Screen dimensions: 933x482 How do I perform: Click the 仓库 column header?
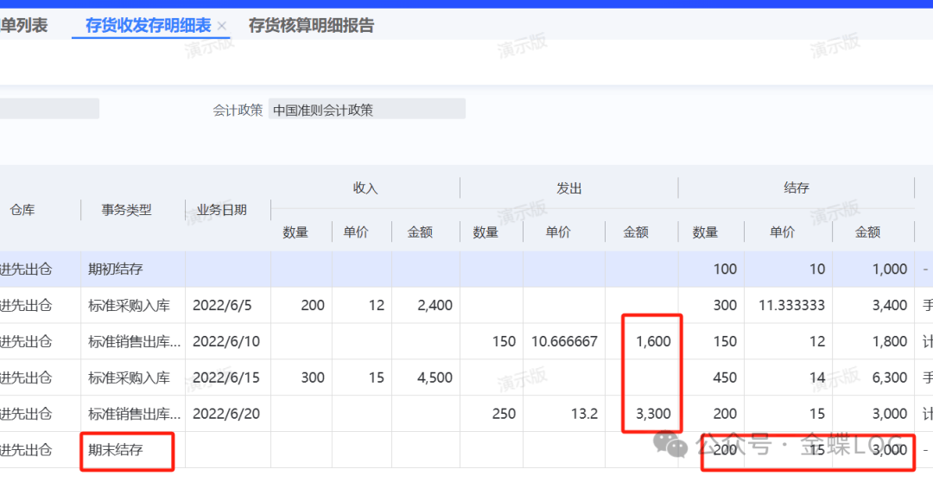(22, 210)
